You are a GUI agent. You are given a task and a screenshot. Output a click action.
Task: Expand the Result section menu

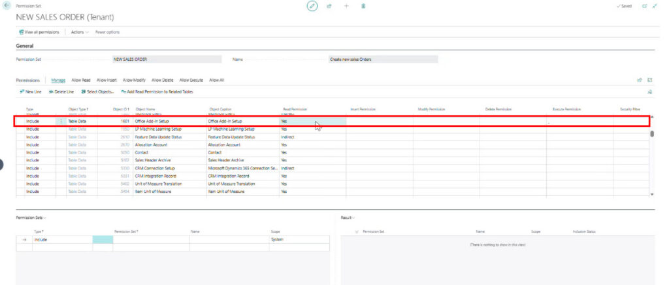[x=348, y=218]
